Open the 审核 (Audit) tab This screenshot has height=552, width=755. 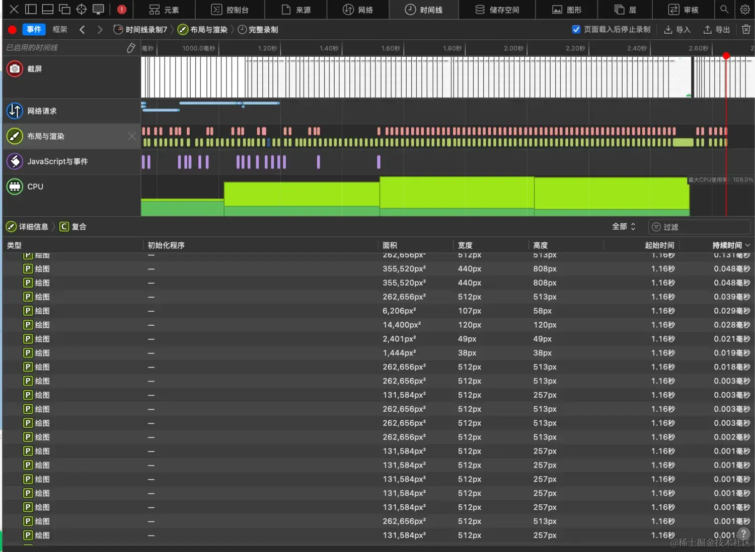(x=683, y=10)
